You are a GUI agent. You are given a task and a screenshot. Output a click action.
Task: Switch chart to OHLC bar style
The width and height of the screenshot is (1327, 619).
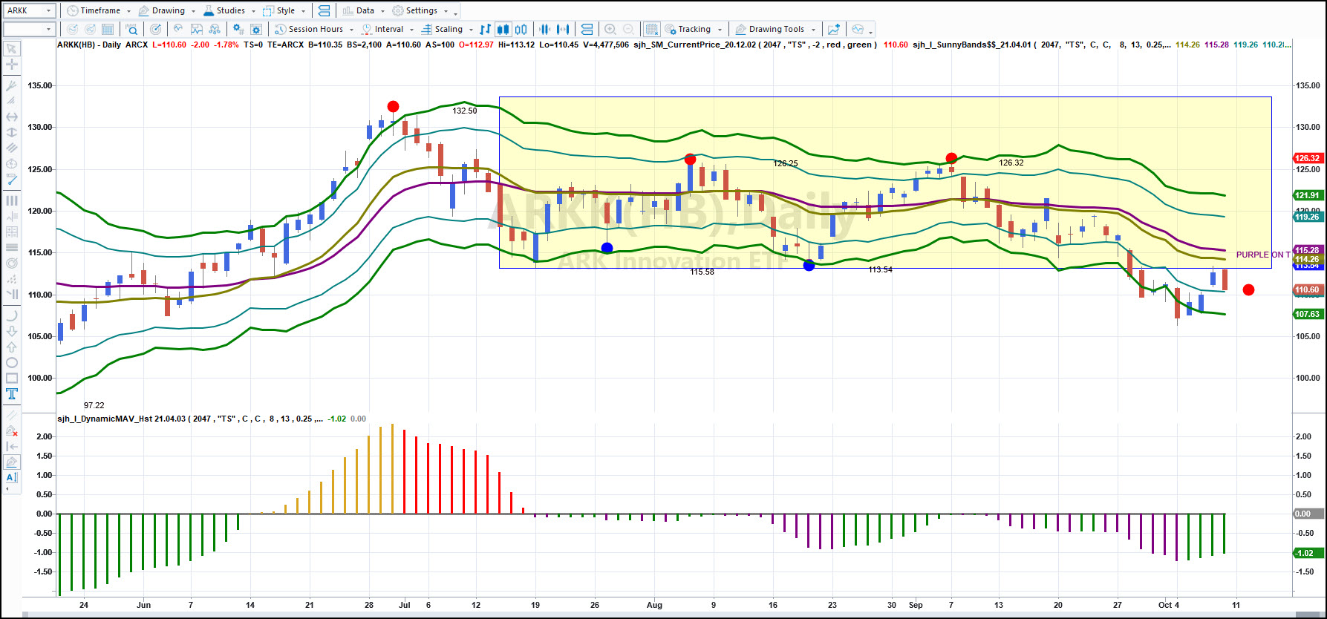coord(485,30)
